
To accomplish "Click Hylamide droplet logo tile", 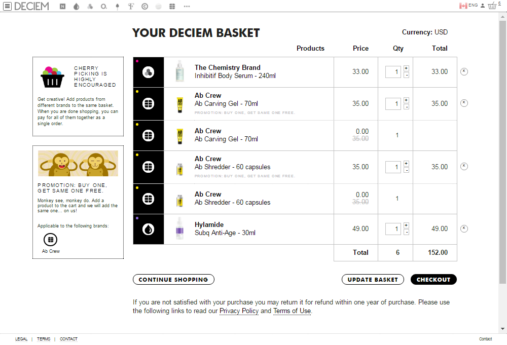I will (x=149, y=229).
